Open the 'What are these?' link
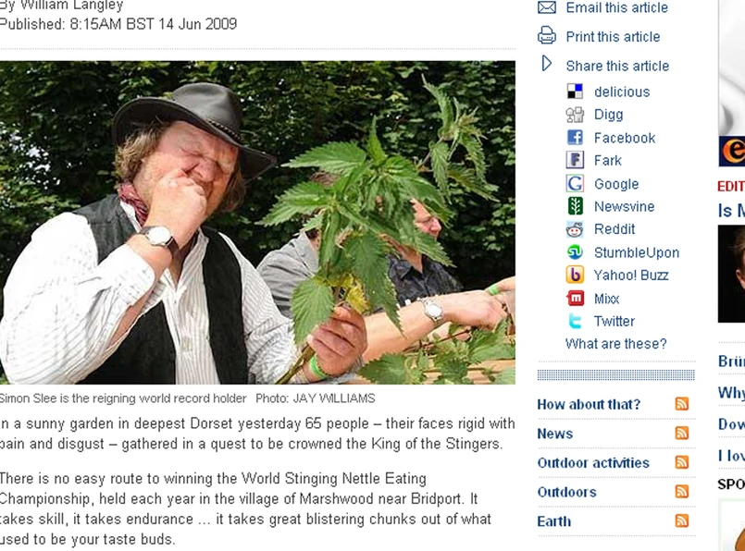The width and height of the screenshot is (745, 551). coord(615,344)
